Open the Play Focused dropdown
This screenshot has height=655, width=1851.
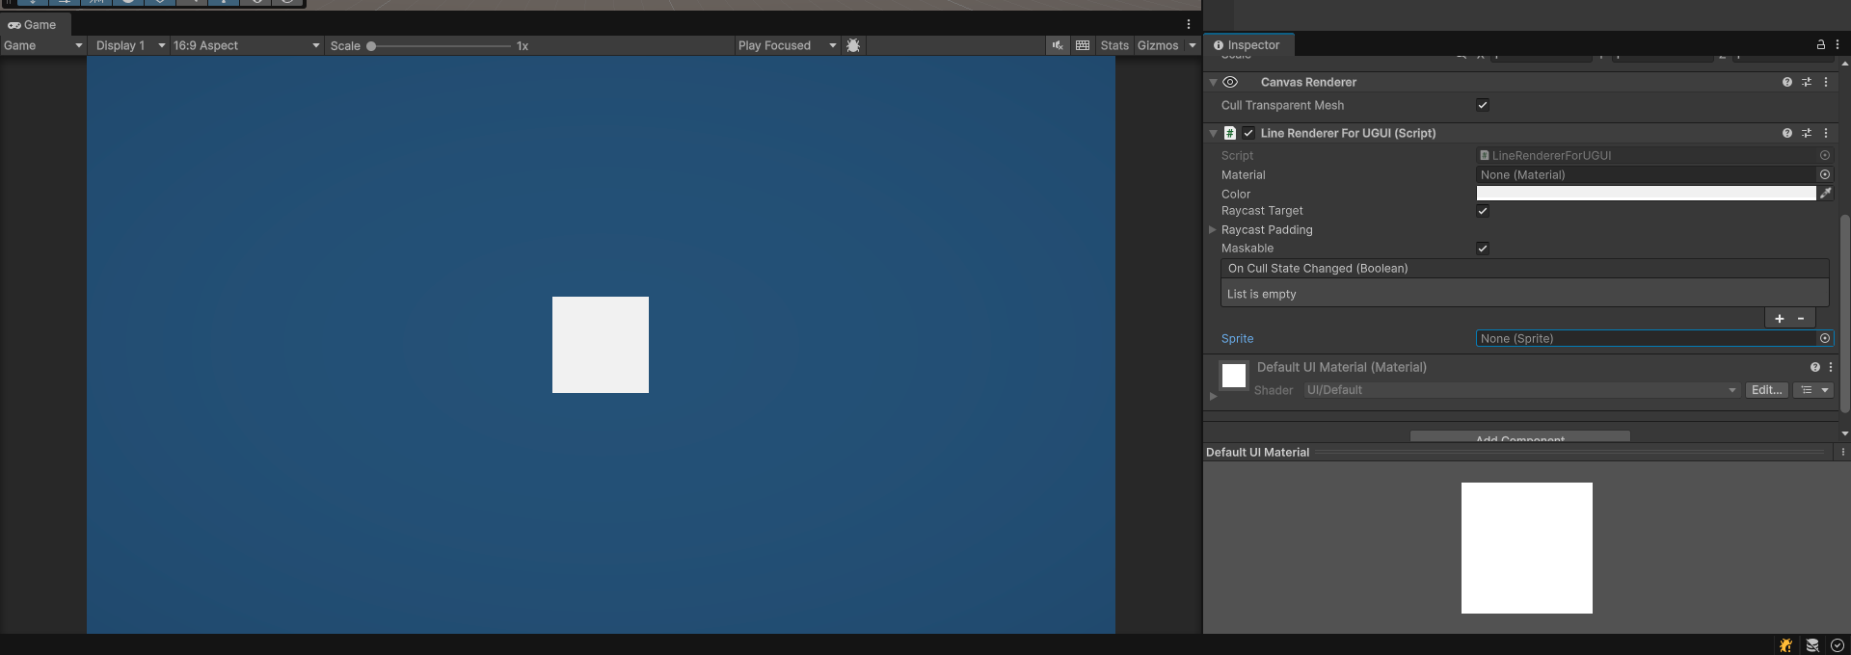[x=787, y=45]
